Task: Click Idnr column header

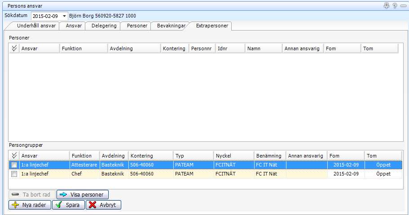Action: (230, 48)
